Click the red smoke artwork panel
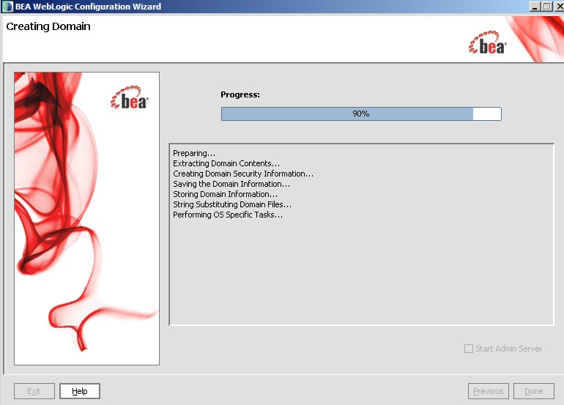Image resolution: width=564 pixels, height=405 pixels. coord(86,219)
